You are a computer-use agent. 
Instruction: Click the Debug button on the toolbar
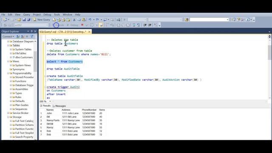73,25
